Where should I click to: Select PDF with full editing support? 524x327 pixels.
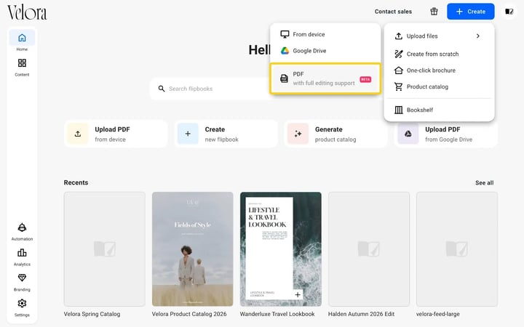[325, 78]
